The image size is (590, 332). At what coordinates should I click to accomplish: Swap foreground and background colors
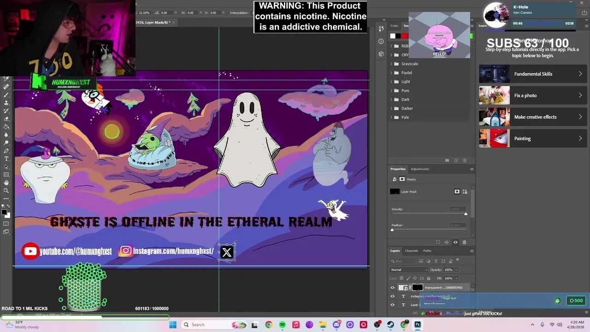tap(8, 206)
